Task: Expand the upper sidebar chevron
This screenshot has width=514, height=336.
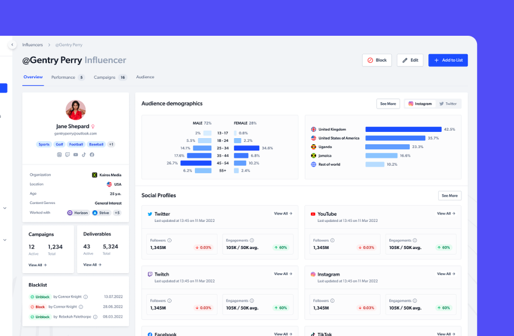Action: (5, 208)
